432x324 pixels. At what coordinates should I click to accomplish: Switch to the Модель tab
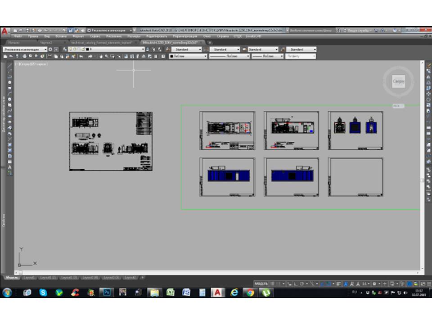coord(11,278)
